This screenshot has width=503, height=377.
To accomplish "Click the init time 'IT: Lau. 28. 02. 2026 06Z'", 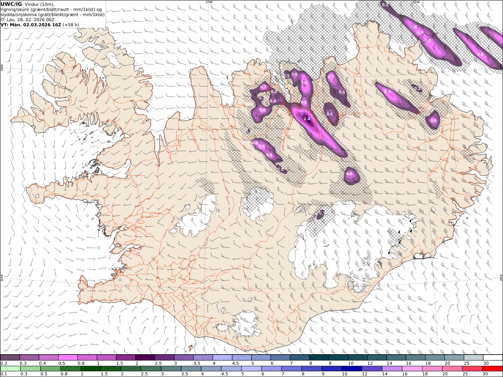I will pos(28,19).
